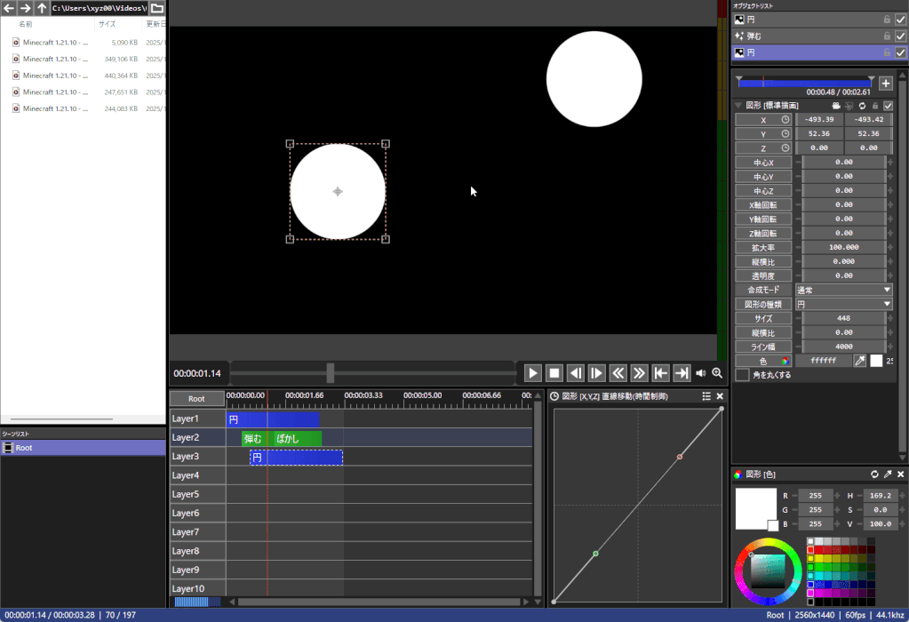Click the loop icon beside the effect lock
The height and width of the screenshot is (622, 909).
862,105
